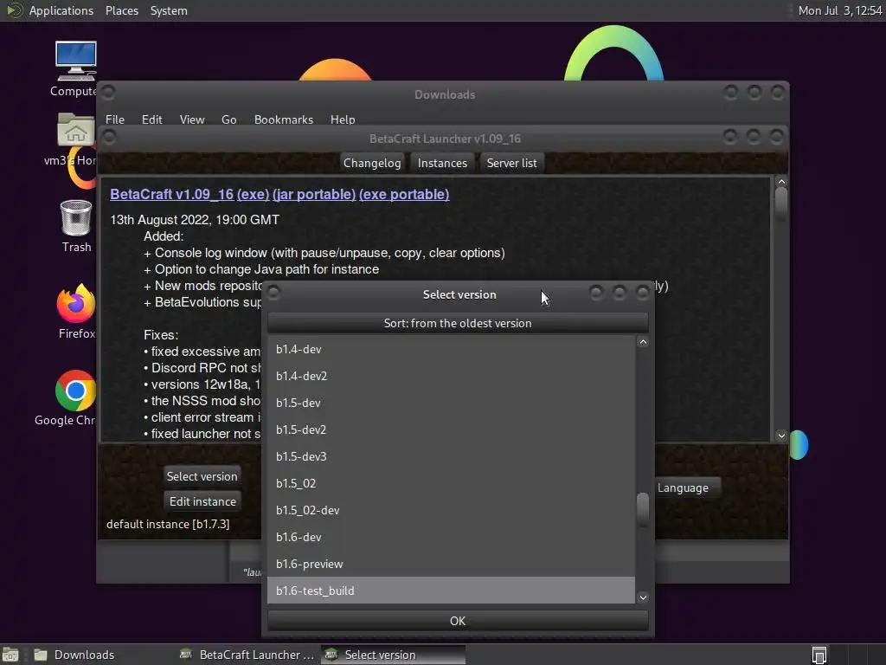Click changelog scrollbar up arrow
Screen dimensions: 886x665
point(781,182)
